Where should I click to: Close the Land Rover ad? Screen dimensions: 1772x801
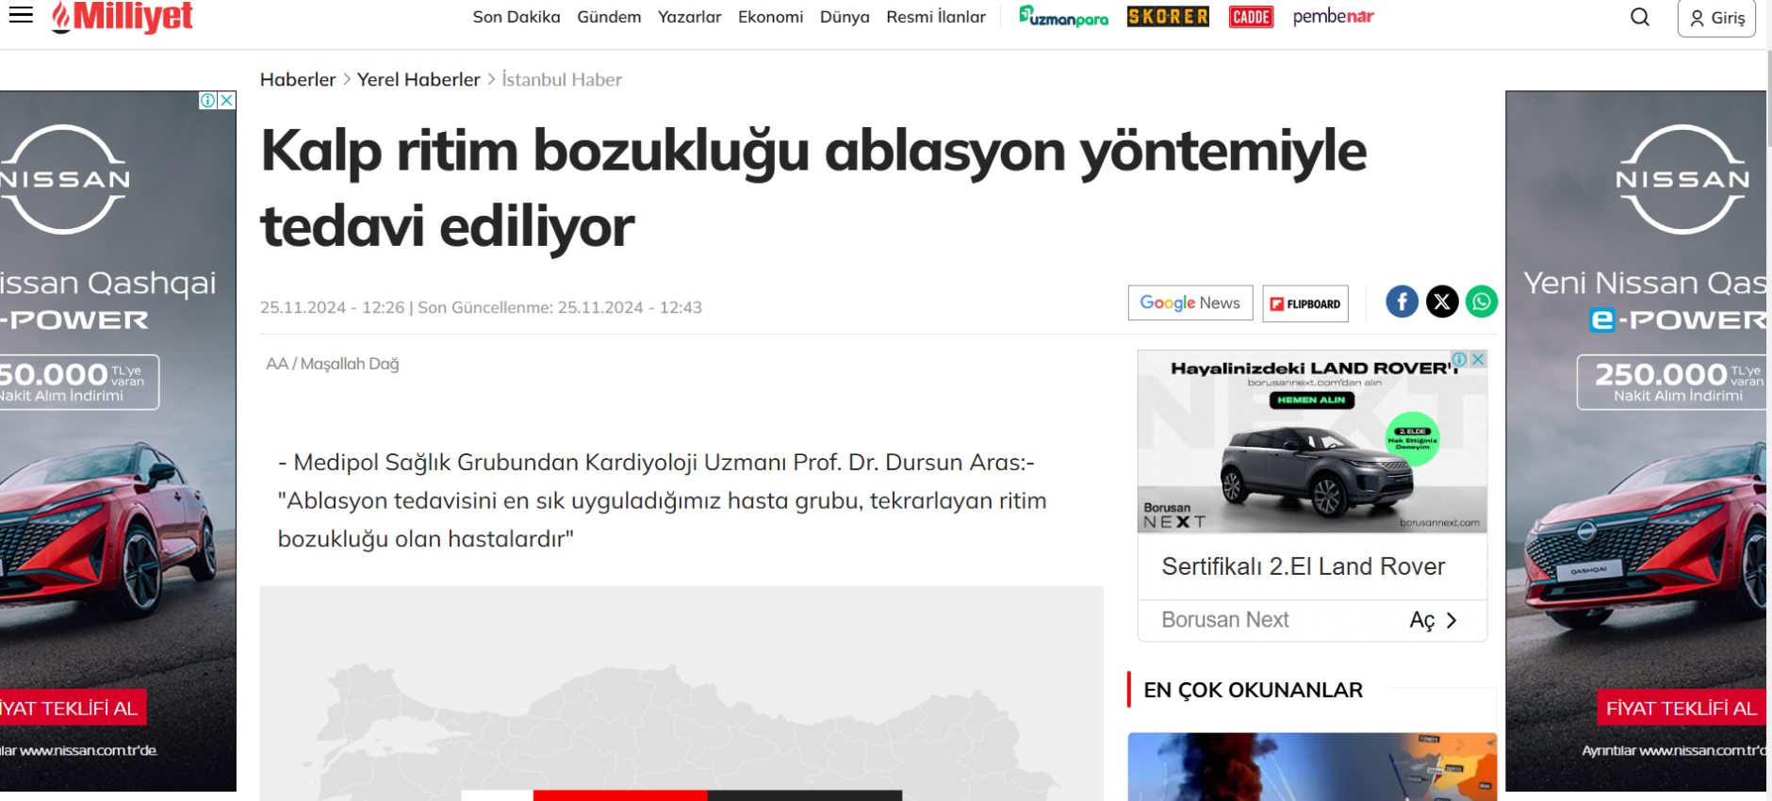[1479, 359]
